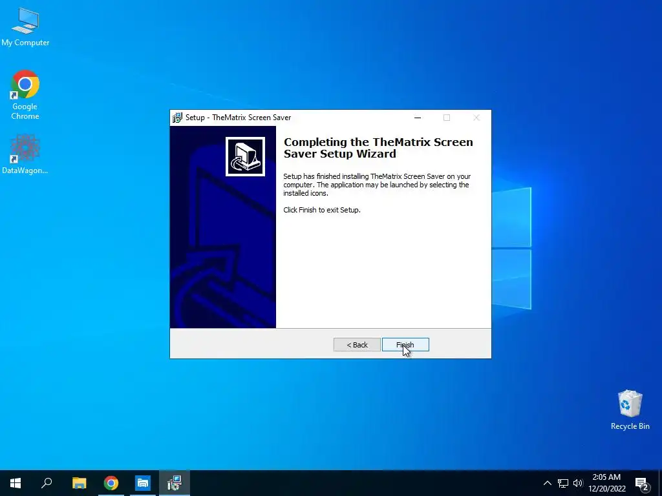Click the Finish button in Setup wizard

(x=405, y=345)
